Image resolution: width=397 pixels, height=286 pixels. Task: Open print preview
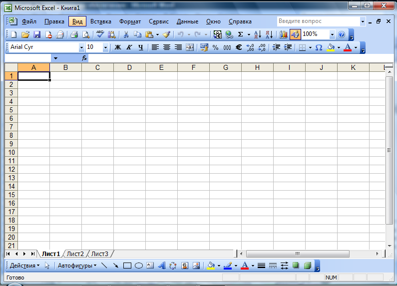86,34
